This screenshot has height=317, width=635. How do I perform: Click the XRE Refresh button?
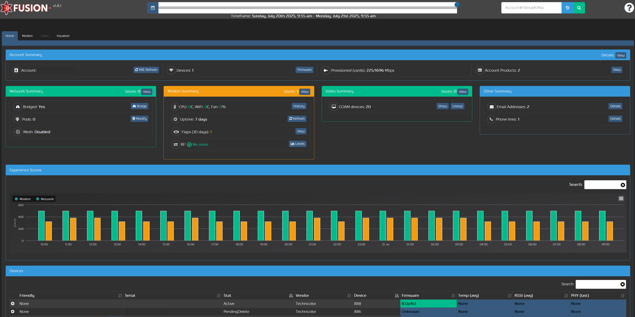coord(146,70)
